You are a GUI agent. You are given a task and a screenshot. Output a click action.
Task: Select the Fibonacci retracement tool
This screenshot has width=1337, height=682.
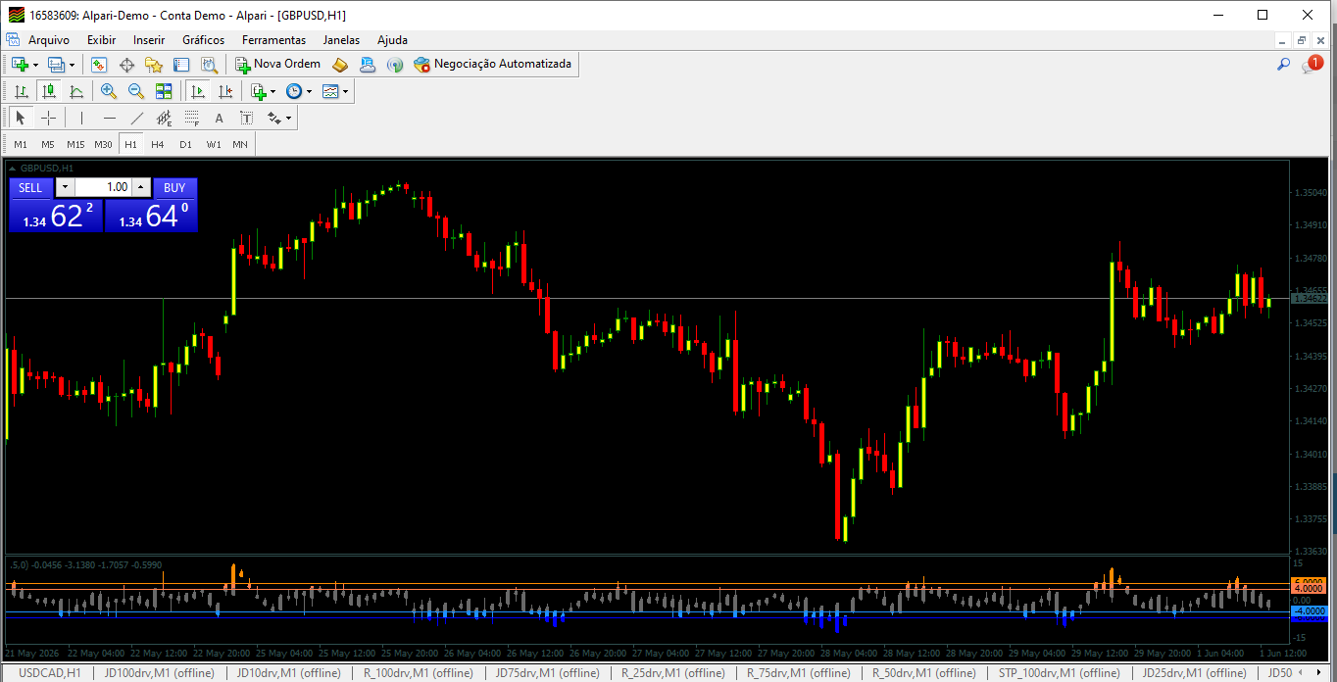(x=191, y=118)
